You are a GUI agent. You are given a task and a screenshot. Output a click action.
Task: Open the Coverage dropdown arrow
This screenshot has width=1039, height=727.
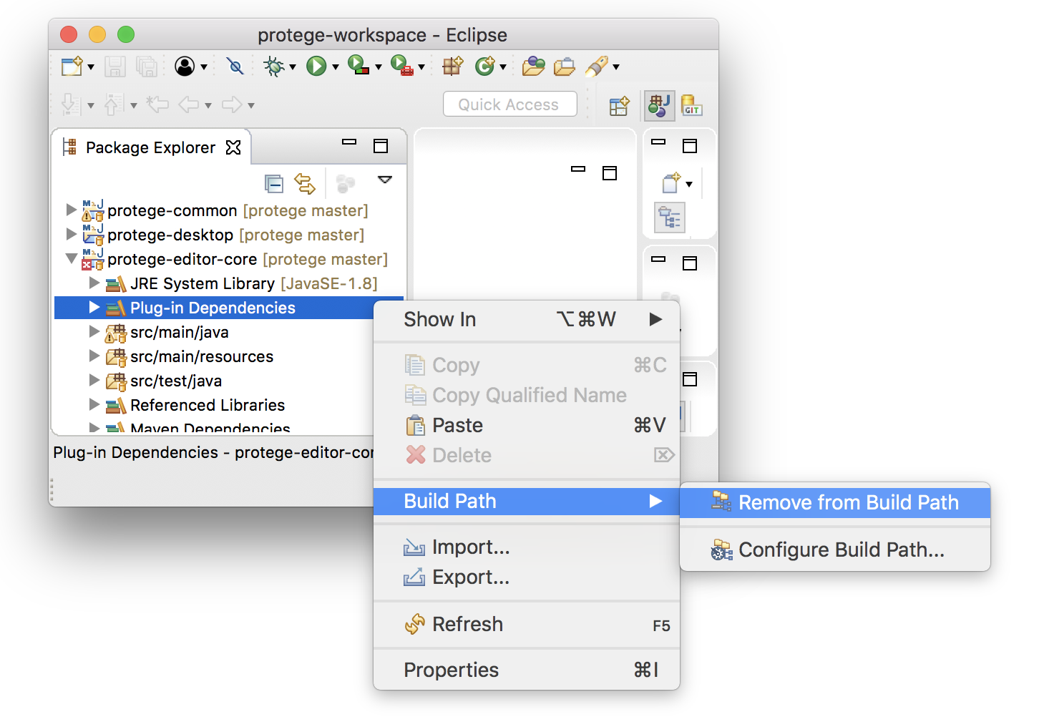(x=379, y=67)
